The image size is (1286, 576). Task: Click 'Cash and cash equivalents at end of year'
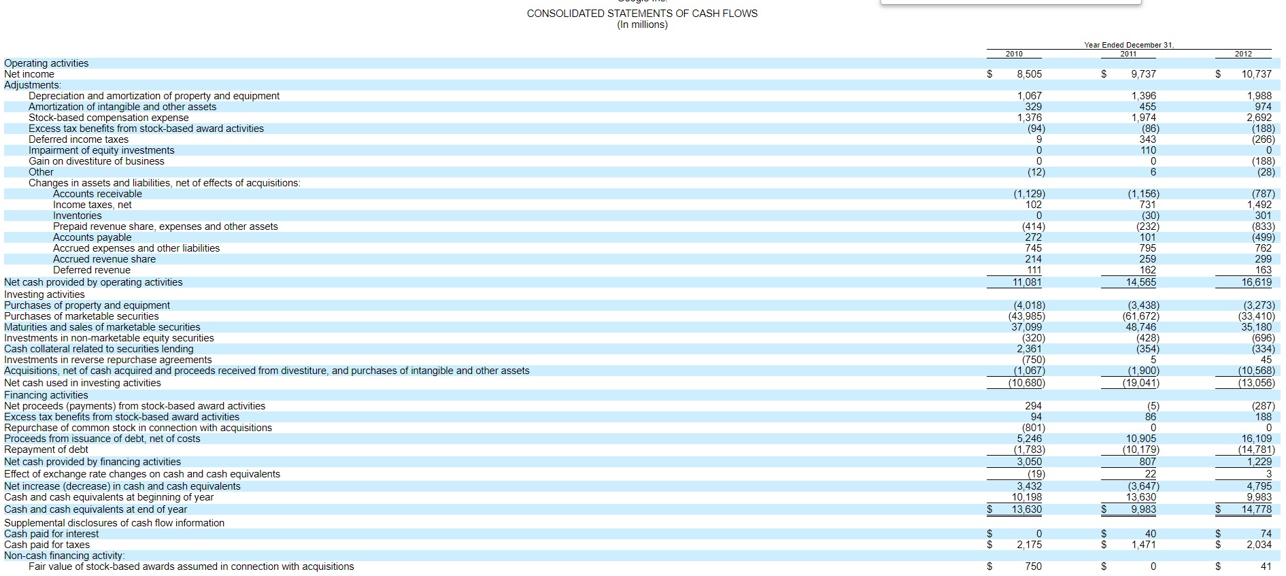coord(95,509)
